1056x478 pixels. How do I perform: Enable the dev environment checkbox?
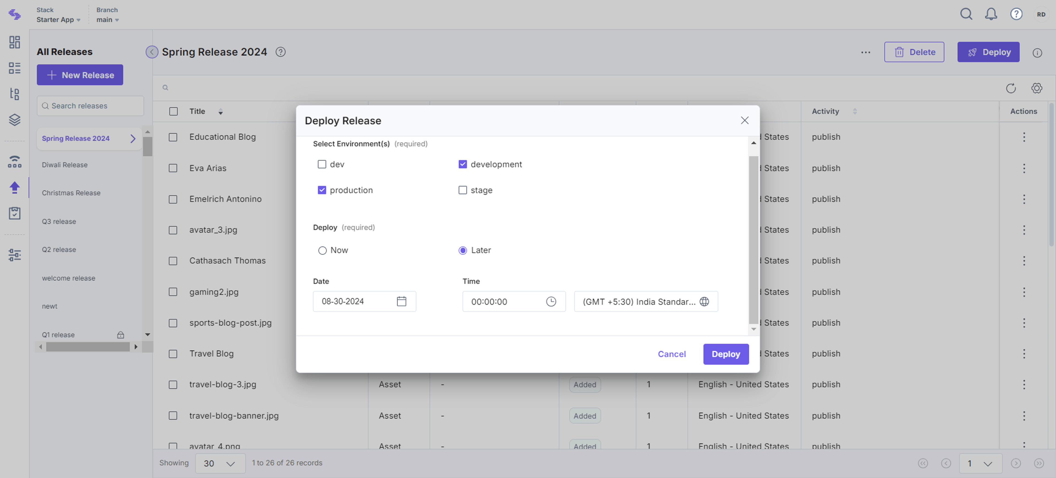coord(322,164)
